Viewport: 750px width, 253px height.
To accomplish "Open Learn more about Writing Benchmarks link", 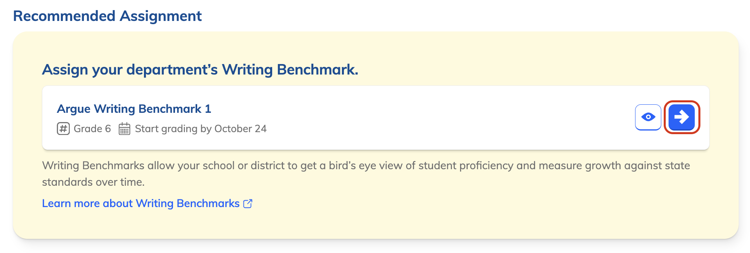I will 147,203.
